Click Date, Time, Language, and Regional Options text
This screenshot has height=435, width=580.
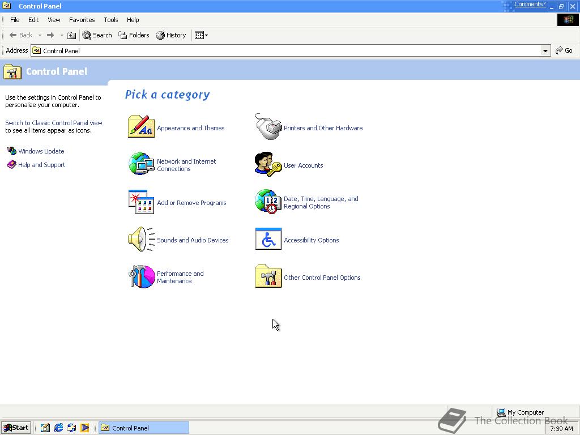(x=321, y=202)
